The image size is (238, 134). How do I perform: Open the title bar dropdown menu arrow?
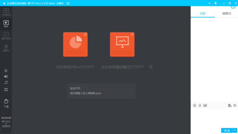tap(210, 3)
